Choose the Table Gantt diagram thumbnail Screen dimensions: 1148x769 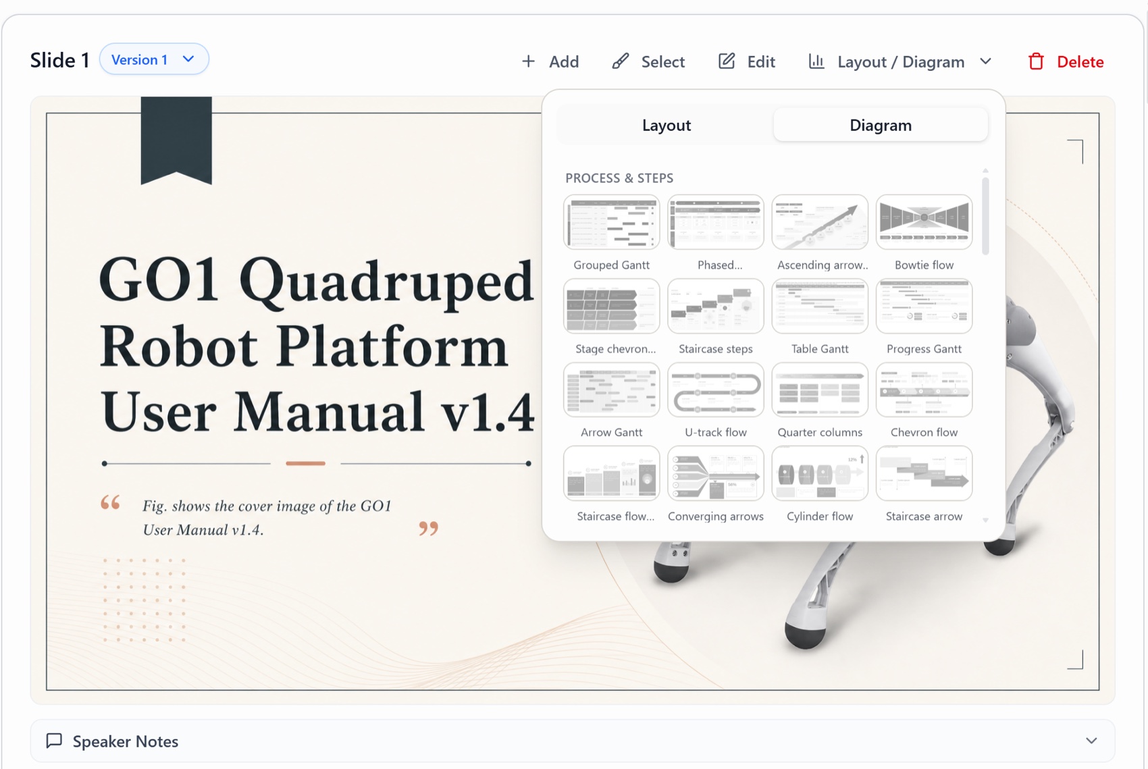pyautogui.click(x=820, y=306)
